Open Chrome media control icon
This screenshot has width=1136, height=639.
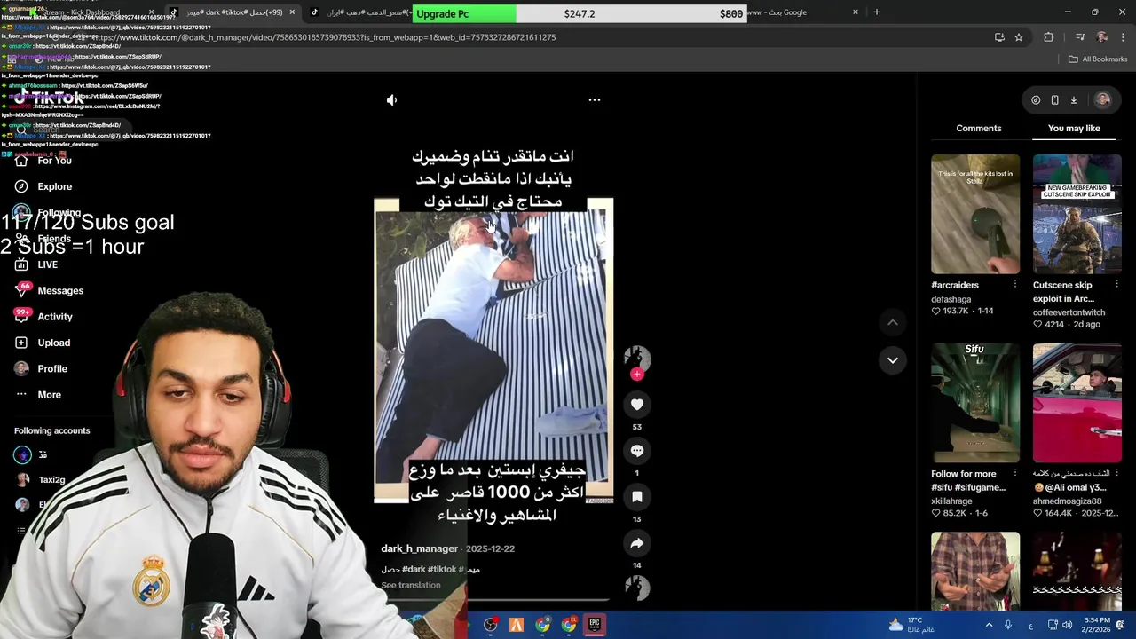1080,37
